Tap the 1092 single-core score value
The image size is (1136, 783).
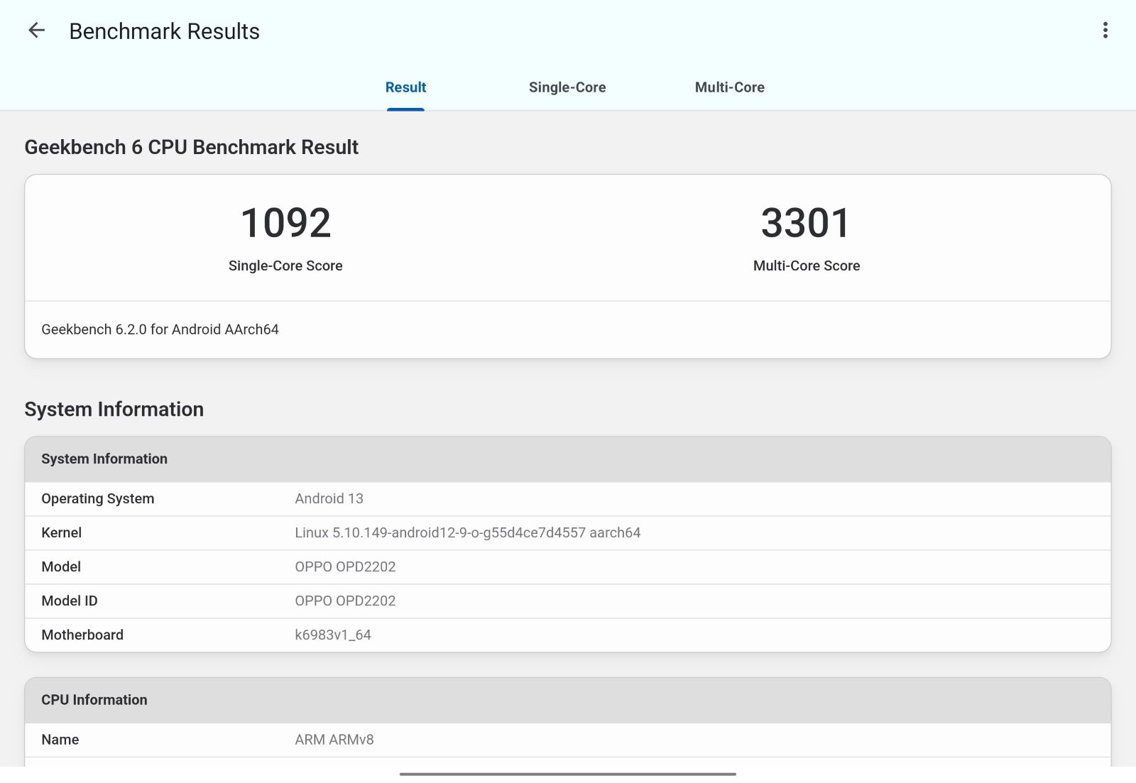click(285, 223)
